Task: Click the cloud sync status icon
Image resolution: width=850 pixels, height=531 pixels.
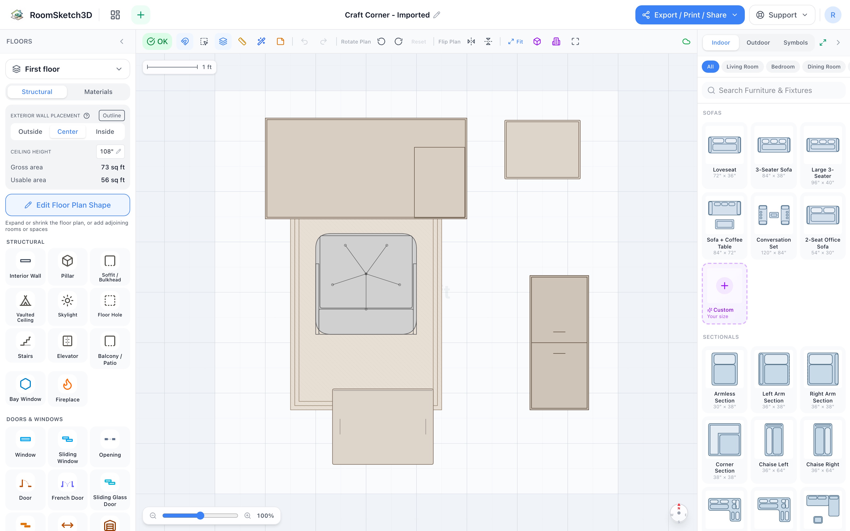Action: [x=686, y=41]
